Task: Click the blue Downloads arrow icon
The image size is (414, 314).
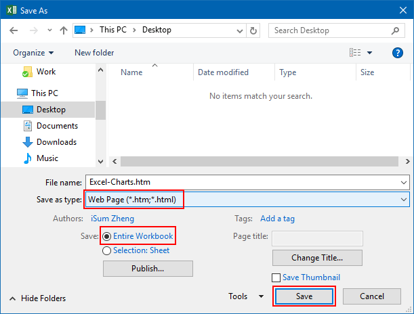Action: point(28,142)
